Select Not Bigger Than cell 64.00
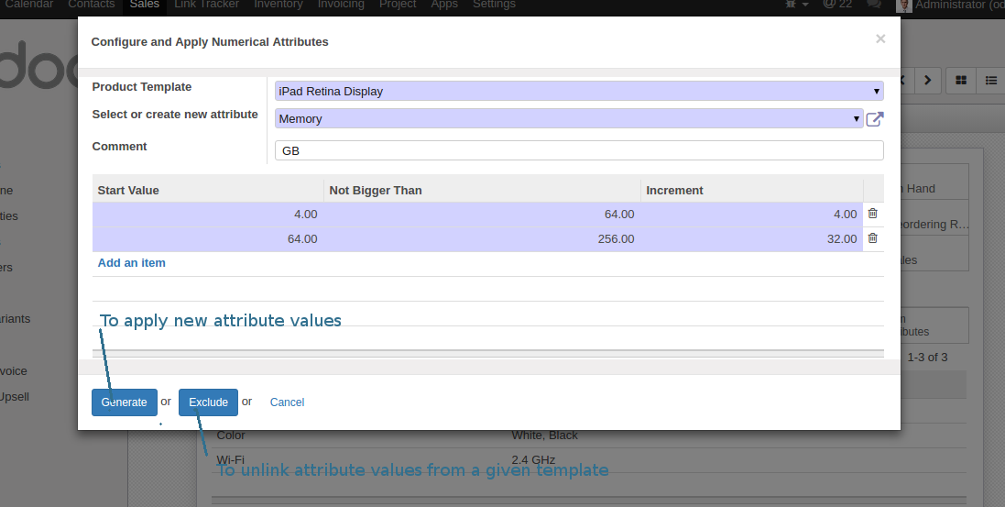This screenshot has height=507, width=1005. (x=482, y=215)
